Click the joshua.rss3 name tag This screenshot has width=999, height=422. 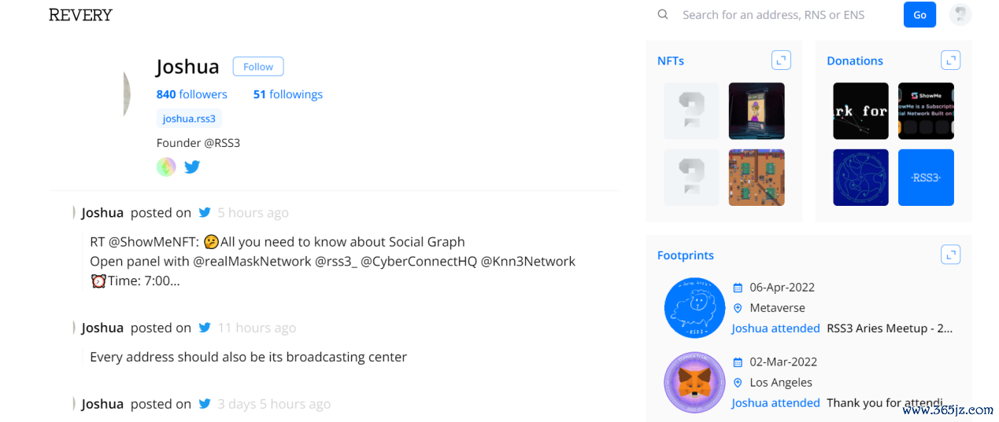pos(189,119)
